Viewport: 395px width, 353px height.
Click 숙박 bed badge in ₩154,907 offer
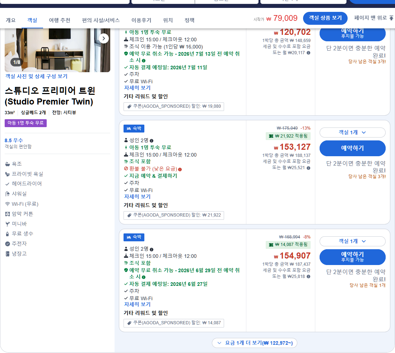(x=134, y=237)
